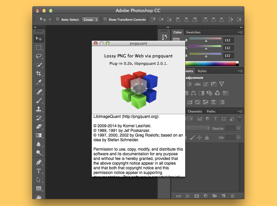The image size is (277, 206).
Task: Click the layer style fx icon
Action: click(188, 196)
